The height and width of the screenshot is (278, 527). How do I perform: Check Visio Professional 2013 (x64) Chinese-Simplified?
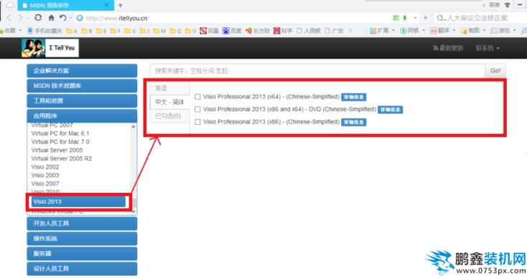[x=197, y=97]
